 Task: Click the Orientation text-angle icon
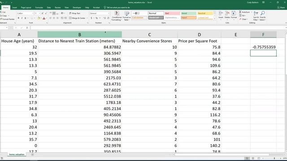(63, 13)
